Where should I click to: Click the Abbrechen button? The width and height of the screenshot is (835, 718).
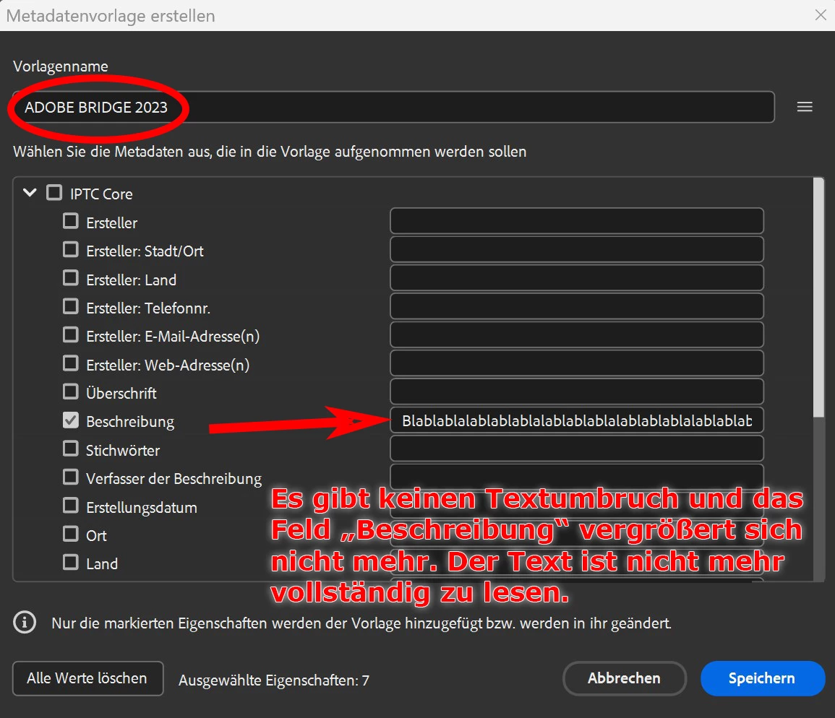coord(624,678)
